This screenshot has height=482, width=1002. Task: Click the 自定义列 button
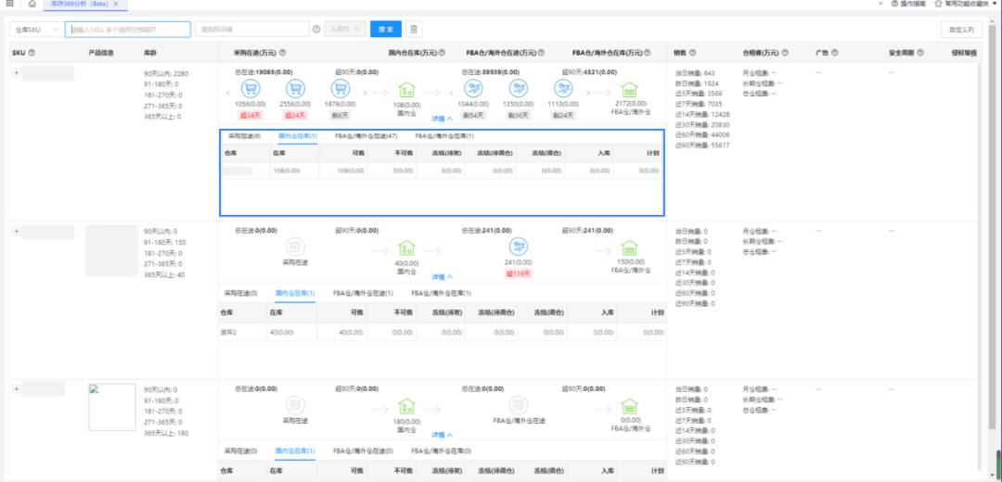click(x=960, y=30)
